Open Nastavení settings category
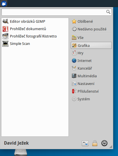The height and width of the screenshot is (156, 118). pyautogui.click(x=91, y=84)
